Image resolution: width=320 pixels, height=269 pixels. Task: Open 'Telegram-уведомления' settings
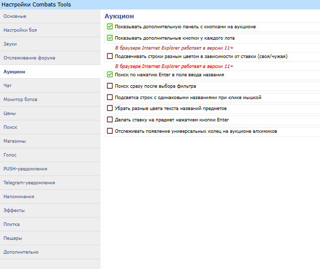click(x=29, y=183)
